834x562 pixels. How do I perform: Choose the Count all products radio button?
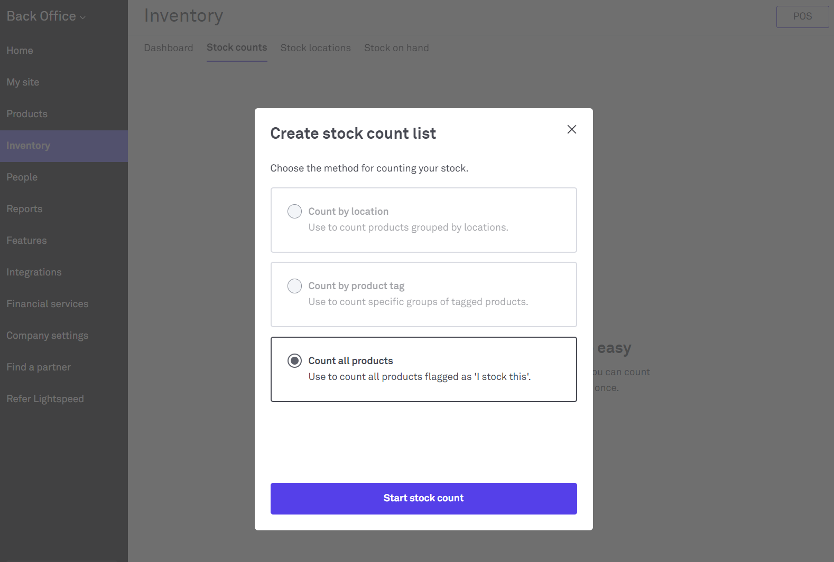click(x=294, y=361)
